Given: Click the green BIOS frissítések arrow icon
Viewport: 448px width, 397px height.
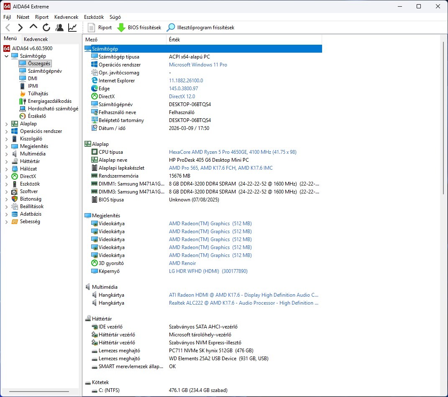Looking at the screenshot, I should (x=121, y=28).
